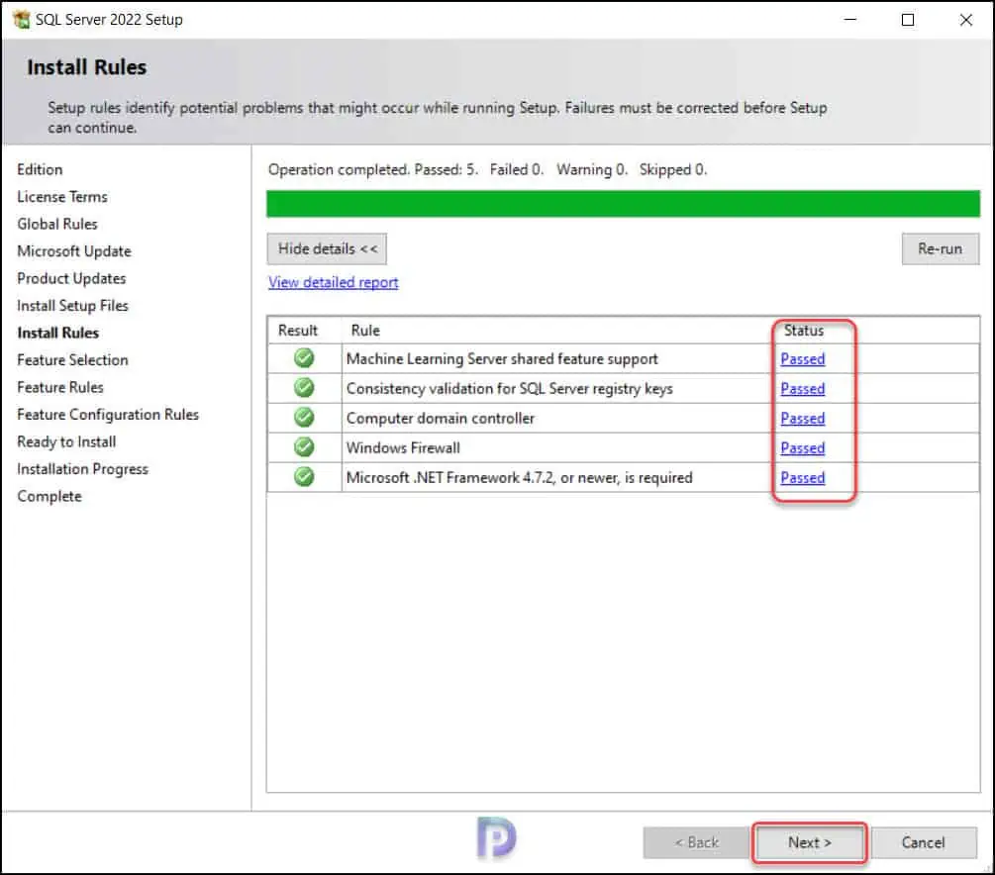The width and height of the screenshot is (995, 875).
Task: Open Passed status for Consistency validation rule
Action: pyautogui.click(x=802, y=388)
